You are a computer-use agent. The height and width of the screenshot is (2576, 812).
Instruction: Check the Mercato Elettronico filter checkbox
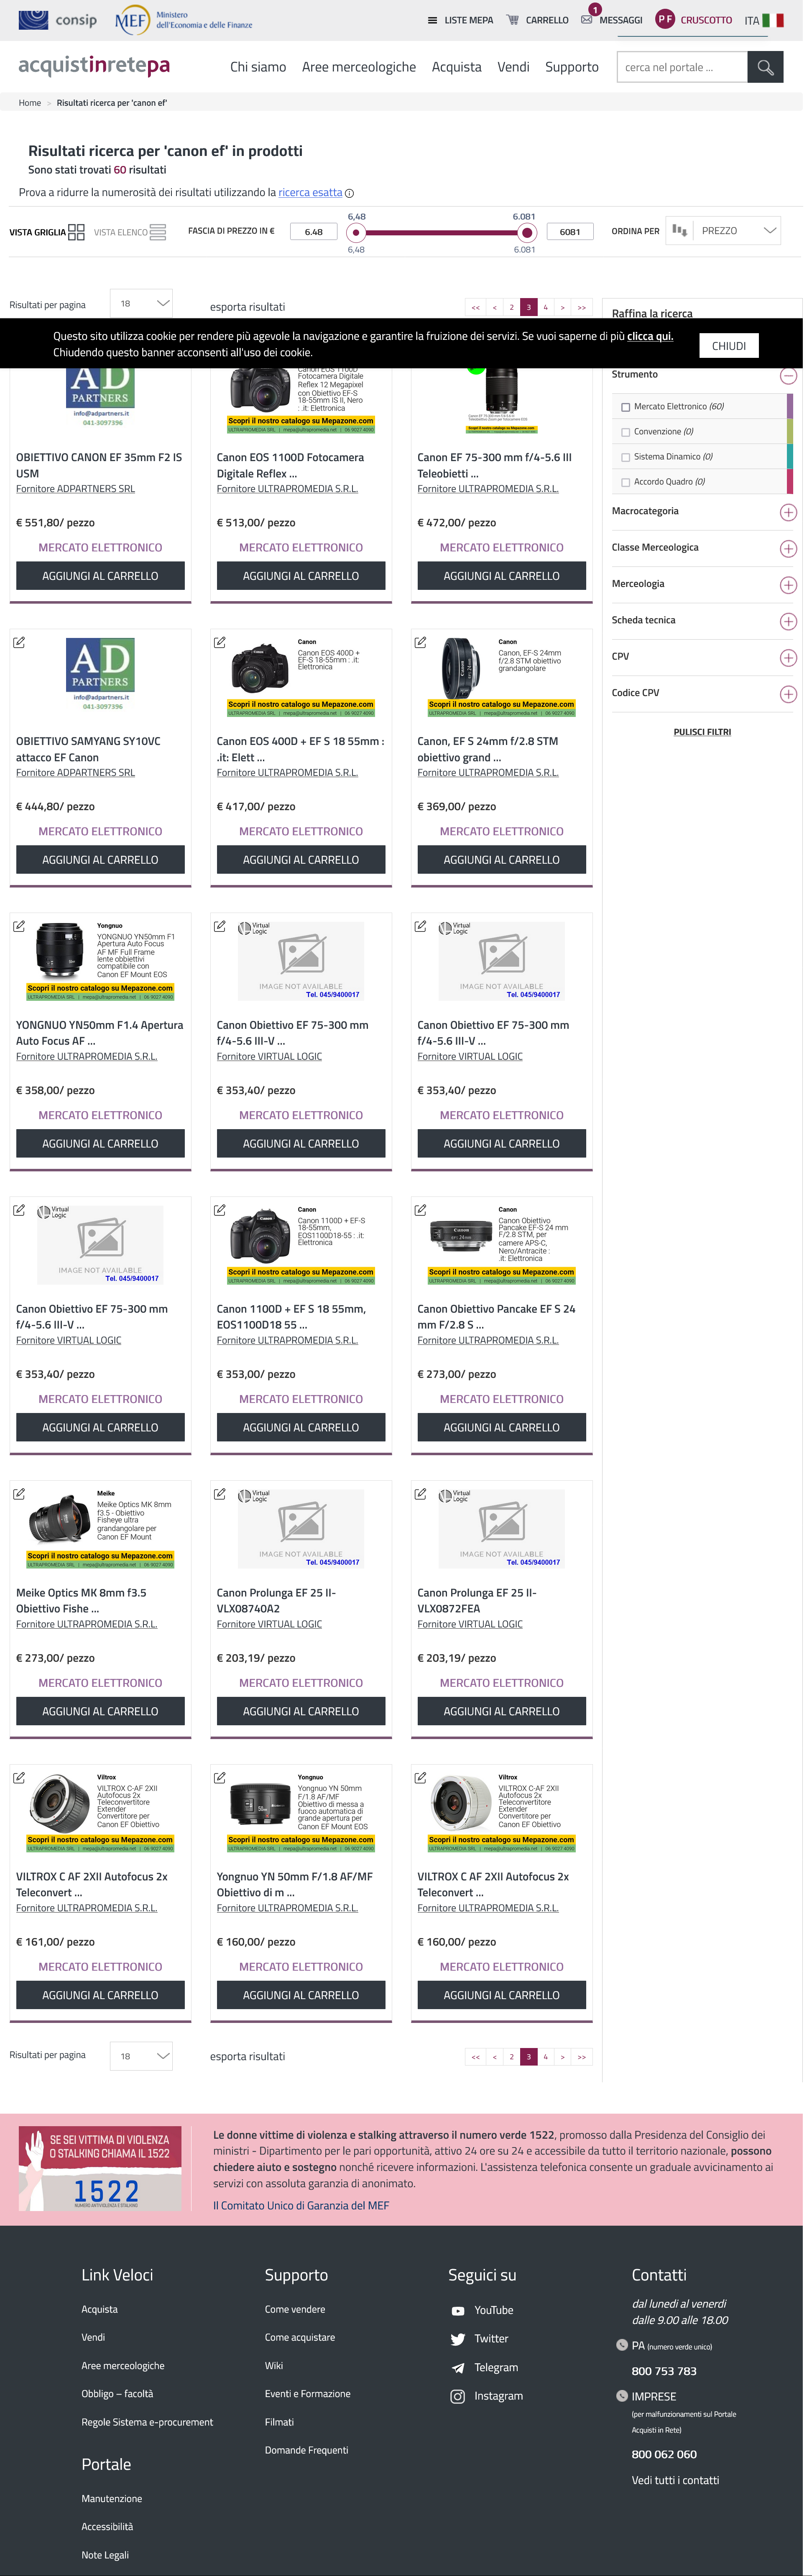pos(626,407)
